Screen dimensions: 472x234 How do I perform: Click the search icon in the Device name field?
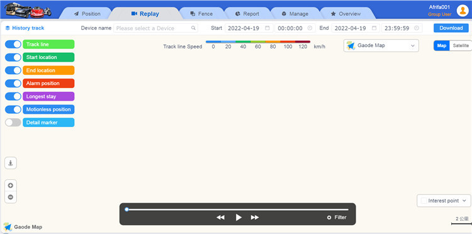193,28
